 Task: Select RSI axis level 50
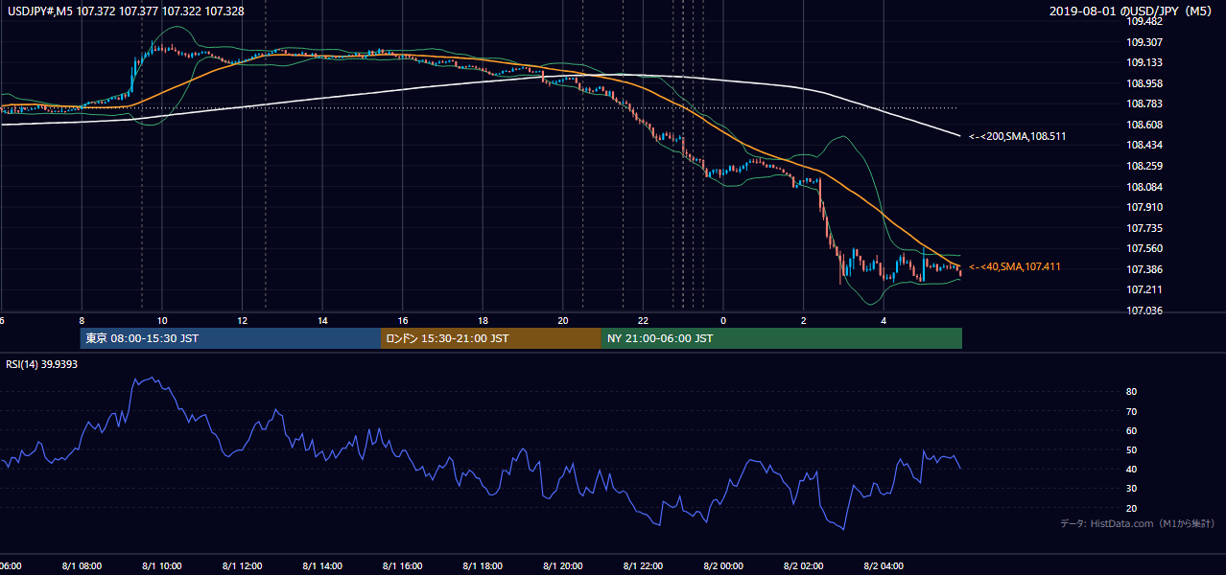(x=1131, y=449)
